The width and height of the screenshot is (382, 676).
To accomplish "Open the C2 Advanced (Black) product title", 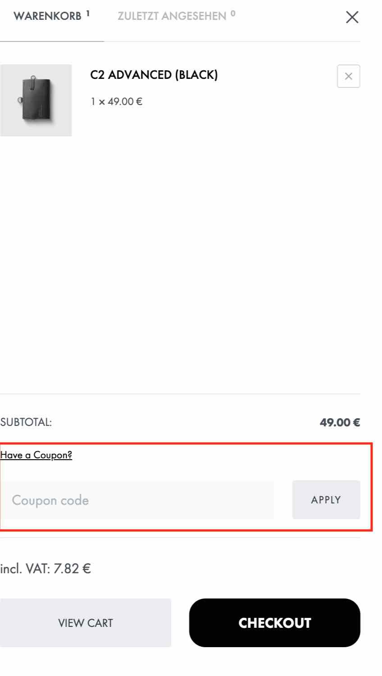I will 154,75.
